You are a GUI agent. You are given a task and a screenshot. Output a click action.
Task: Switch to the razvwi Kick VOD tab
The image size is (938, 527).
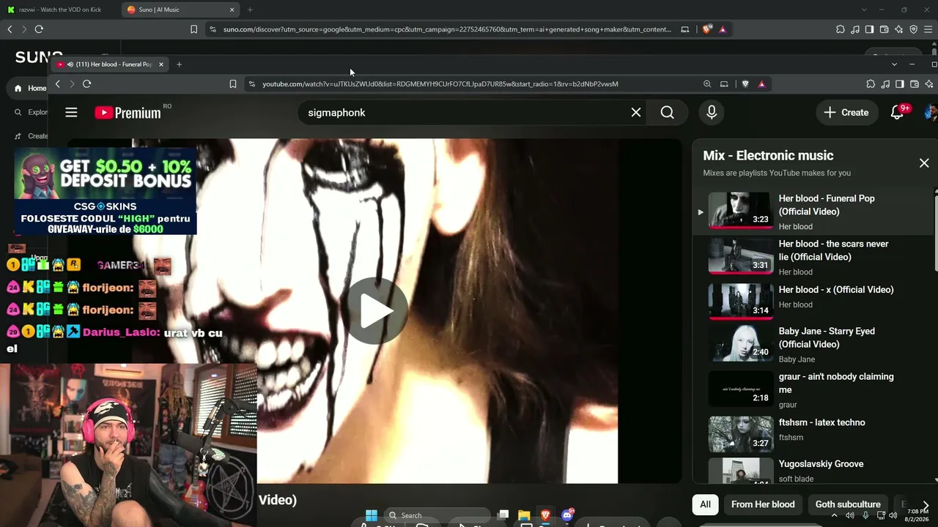point(60,10)
